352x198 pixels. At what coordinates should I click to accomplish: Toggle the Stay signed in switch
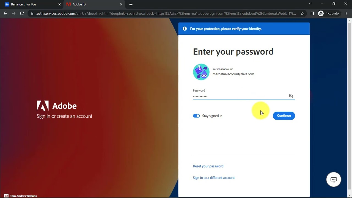[x=196, y=116]
